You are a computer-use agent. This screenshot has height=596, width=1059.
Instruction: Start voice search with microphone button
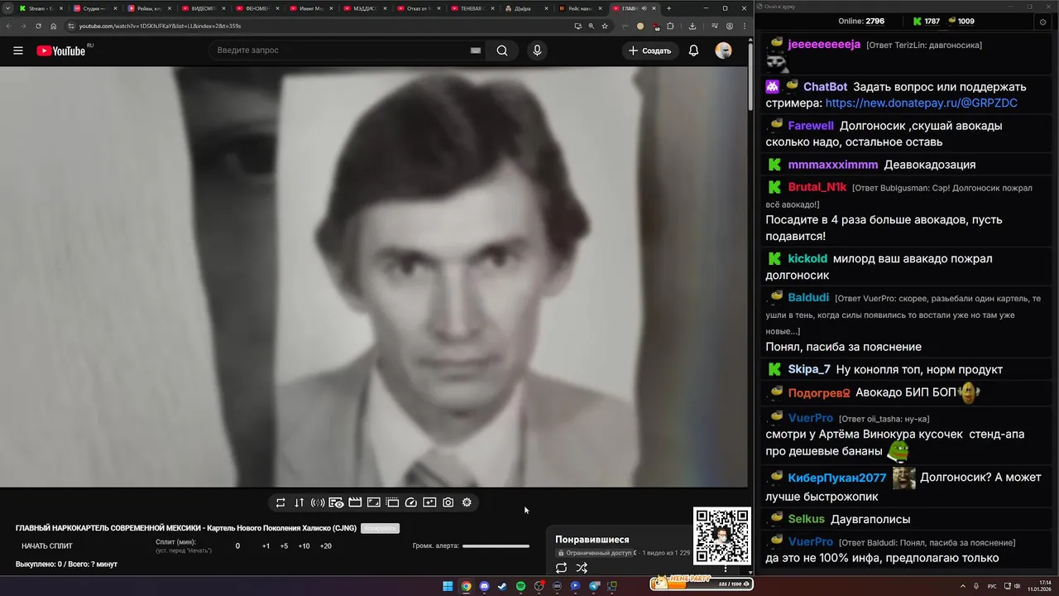(537, 50)
